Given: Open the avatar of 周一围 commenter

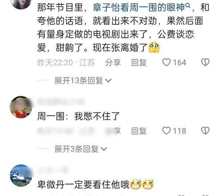Looking at the screenshot, I should (x=21, y=107).
